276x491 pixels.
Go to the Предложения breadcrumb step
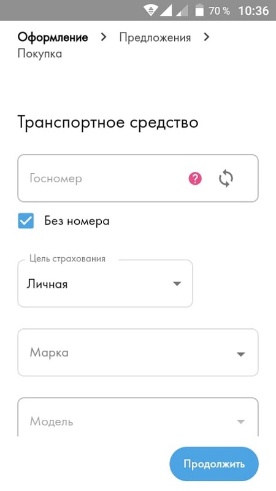point(155,37)
